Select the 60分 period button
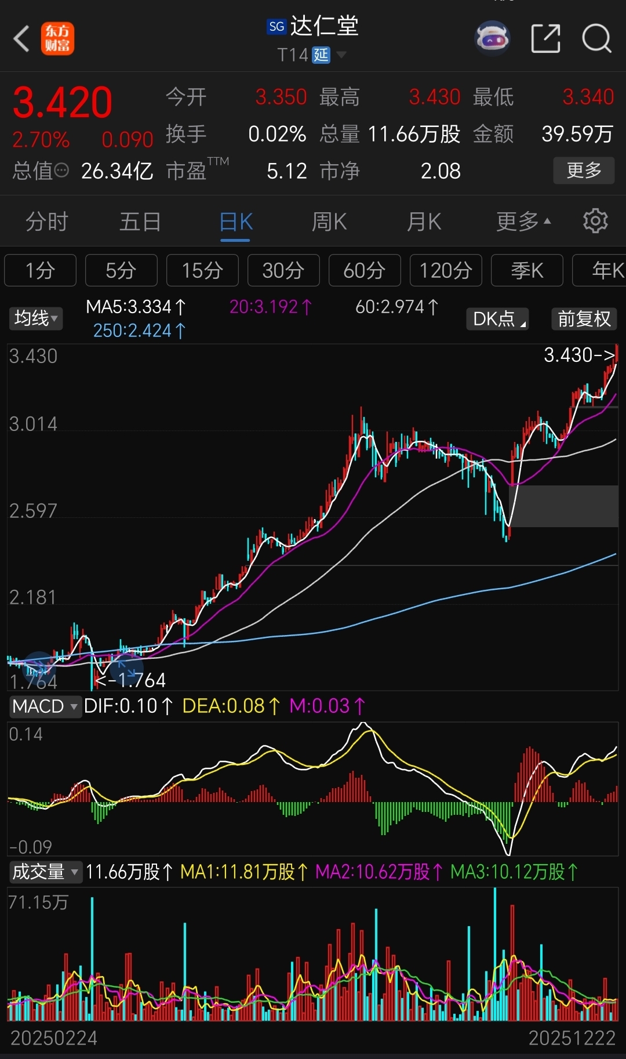The height and width of the screenshot is (1059, 626). click(365, 270)
